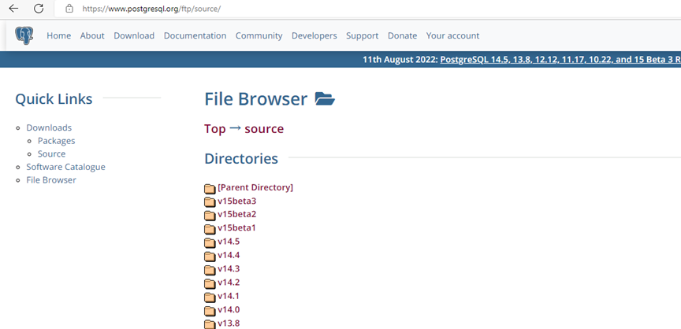Click the open folder icon beside File Browser
The height and width of the screenshot is (329, 681).
click(325, 99)
